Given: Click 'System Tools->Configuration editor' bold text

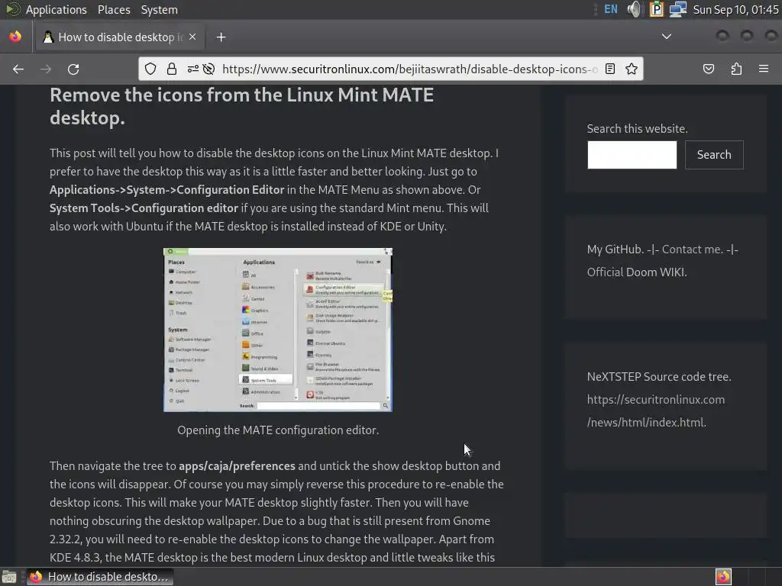Looking at the screenshot, I should pos(144,208).
